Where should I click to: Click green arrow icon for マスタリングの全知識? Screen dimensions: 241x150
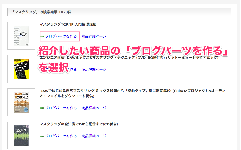coord(42,136)
